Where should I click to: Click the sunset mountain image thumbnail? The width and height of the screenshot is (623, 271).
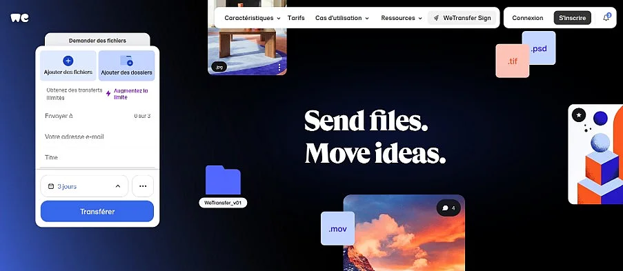[x=404, y=233]
